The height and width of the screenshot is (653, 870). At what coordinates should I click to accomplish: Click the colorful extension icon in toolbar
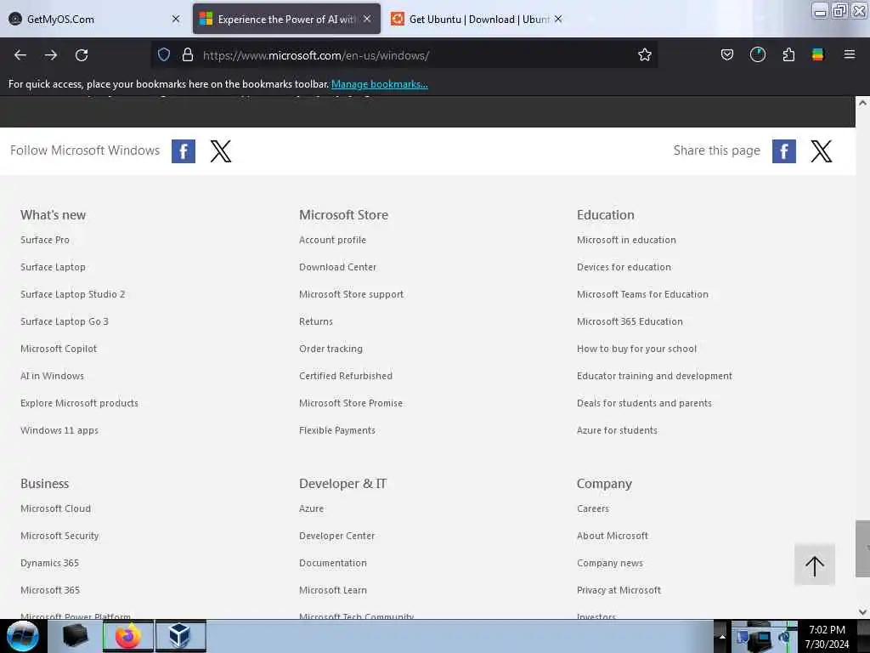(818, 55)
